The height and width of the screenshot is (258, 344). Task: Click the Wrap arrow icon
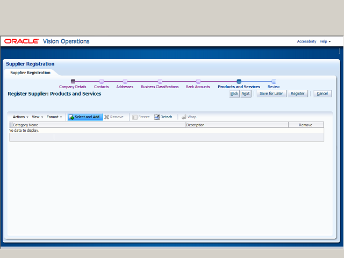(184, 117)
